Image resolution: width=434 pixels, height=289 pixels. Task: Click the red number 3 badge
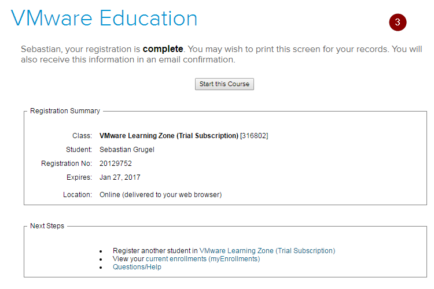(398, 23)
